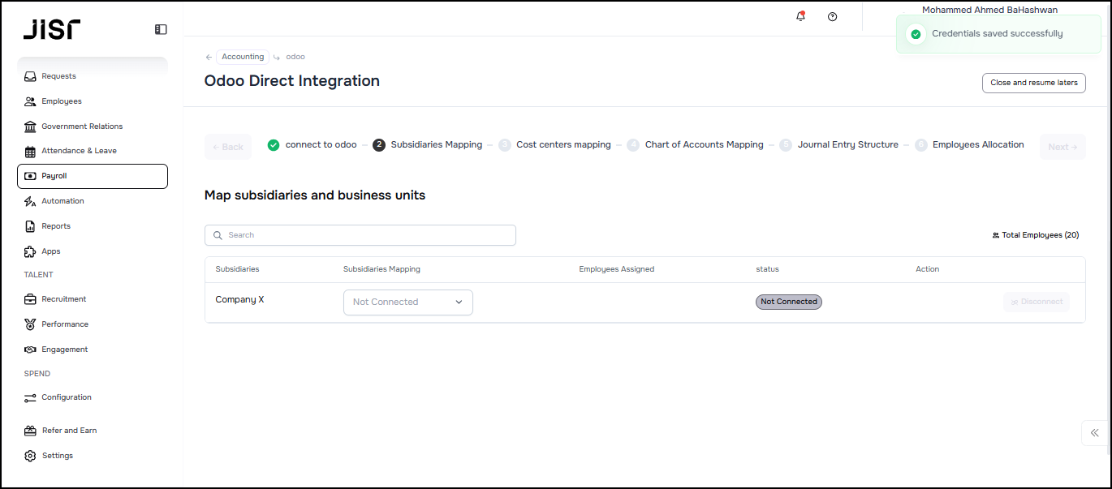This screenshot has height=489, width=1112.
Task: Open the Subsidiaries Mapping dropdown for Company X
Action: pyautogui.click(x=407, y=302)
